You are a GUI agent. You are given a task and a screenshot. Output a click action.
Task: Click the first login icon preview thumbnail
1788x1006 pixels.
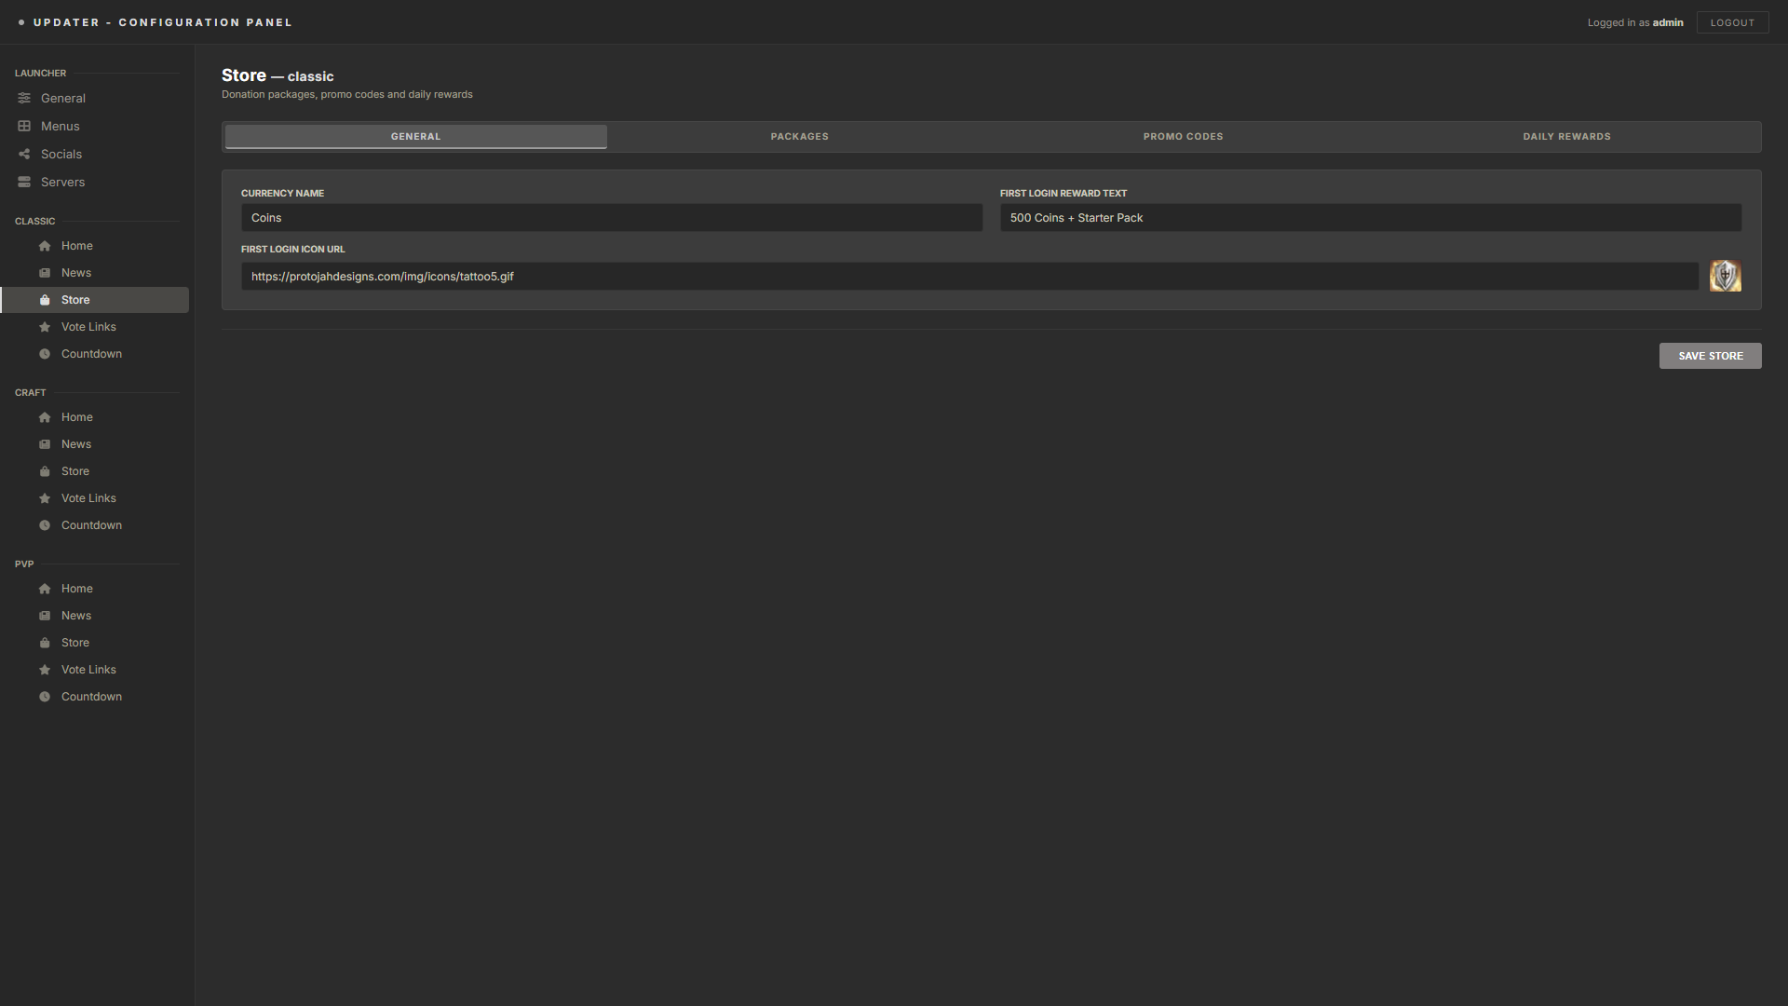point(1725,276)
